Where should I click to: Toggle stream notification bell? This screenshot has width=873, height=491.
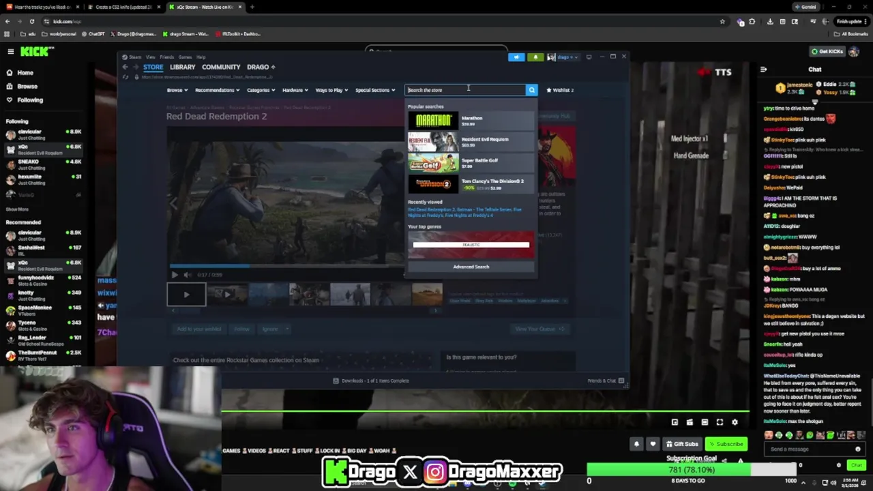636,444
